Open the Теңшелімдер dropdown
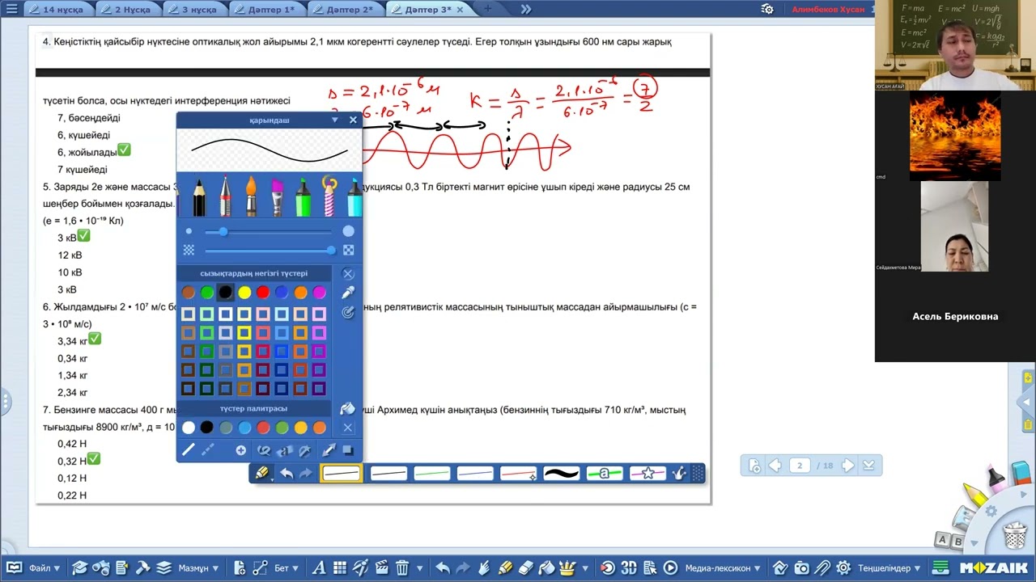 [890, 568]
